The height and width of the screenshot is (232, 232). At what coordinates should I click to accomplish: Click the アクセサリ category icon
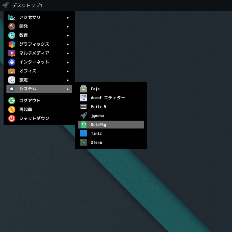(12, 17)
